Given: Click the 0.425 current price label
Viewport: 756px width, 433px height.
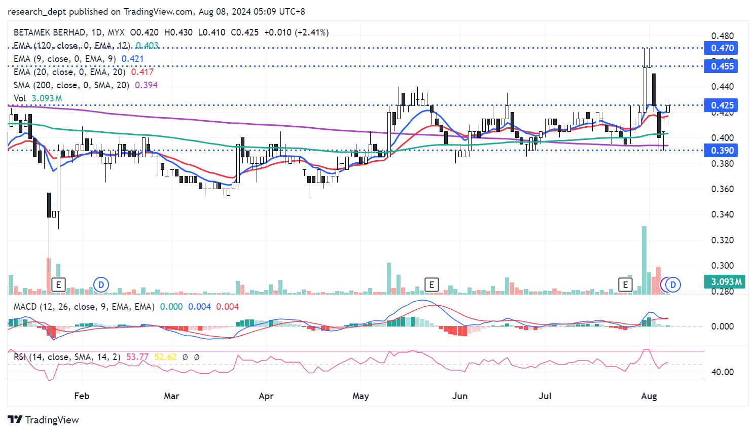Looking at the screenshot, I should pyautogui.click(x=722, y=105).
